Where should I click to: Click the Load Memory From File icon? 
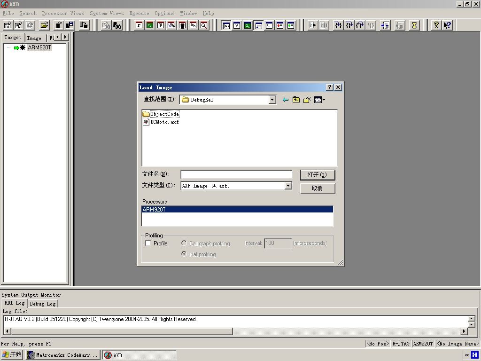[x=59, y=25]
